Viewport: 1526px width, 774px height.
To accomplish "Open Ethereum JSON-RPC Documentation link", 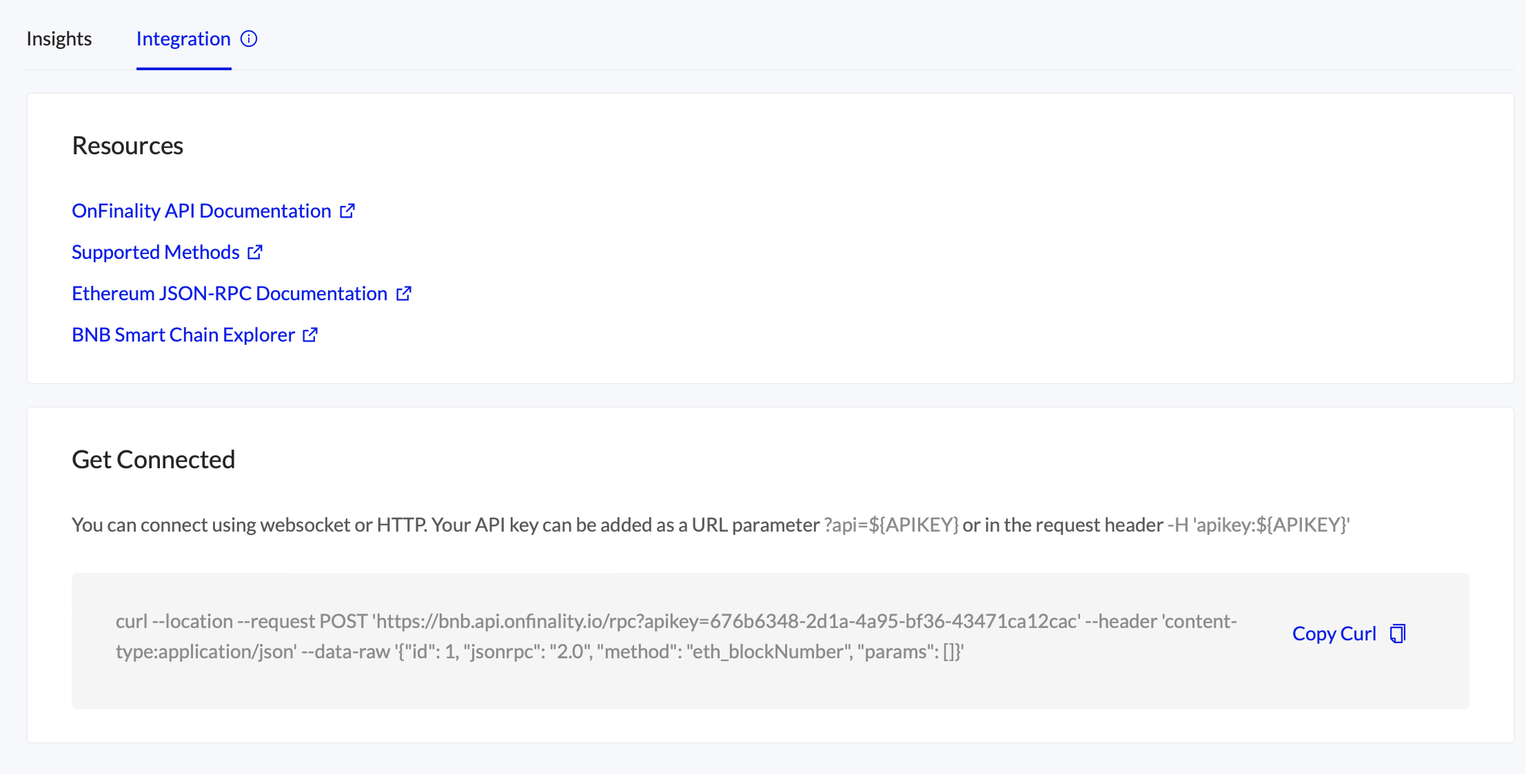I will [x=230, y=294].
